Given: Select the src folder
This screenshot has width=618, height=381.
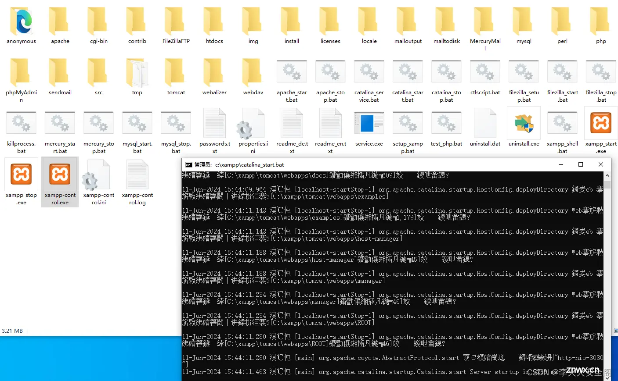Looking at the screenshot, I should 98,77.
